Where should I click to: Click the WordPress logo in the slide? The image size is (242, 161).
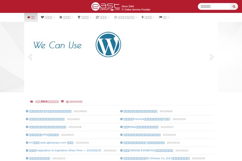click(x=108, y=45)
